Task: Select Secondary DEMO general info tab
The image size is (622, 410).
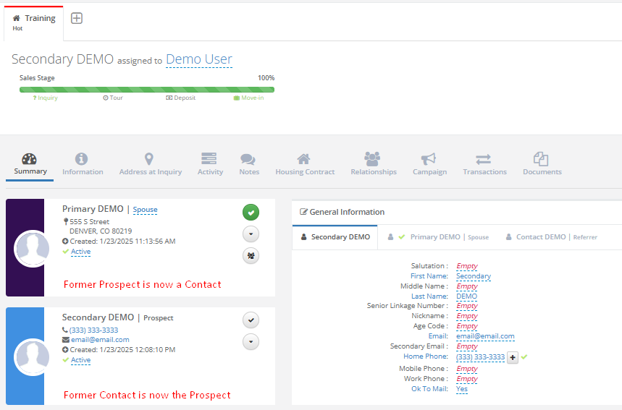Action: tap(335, 237)
